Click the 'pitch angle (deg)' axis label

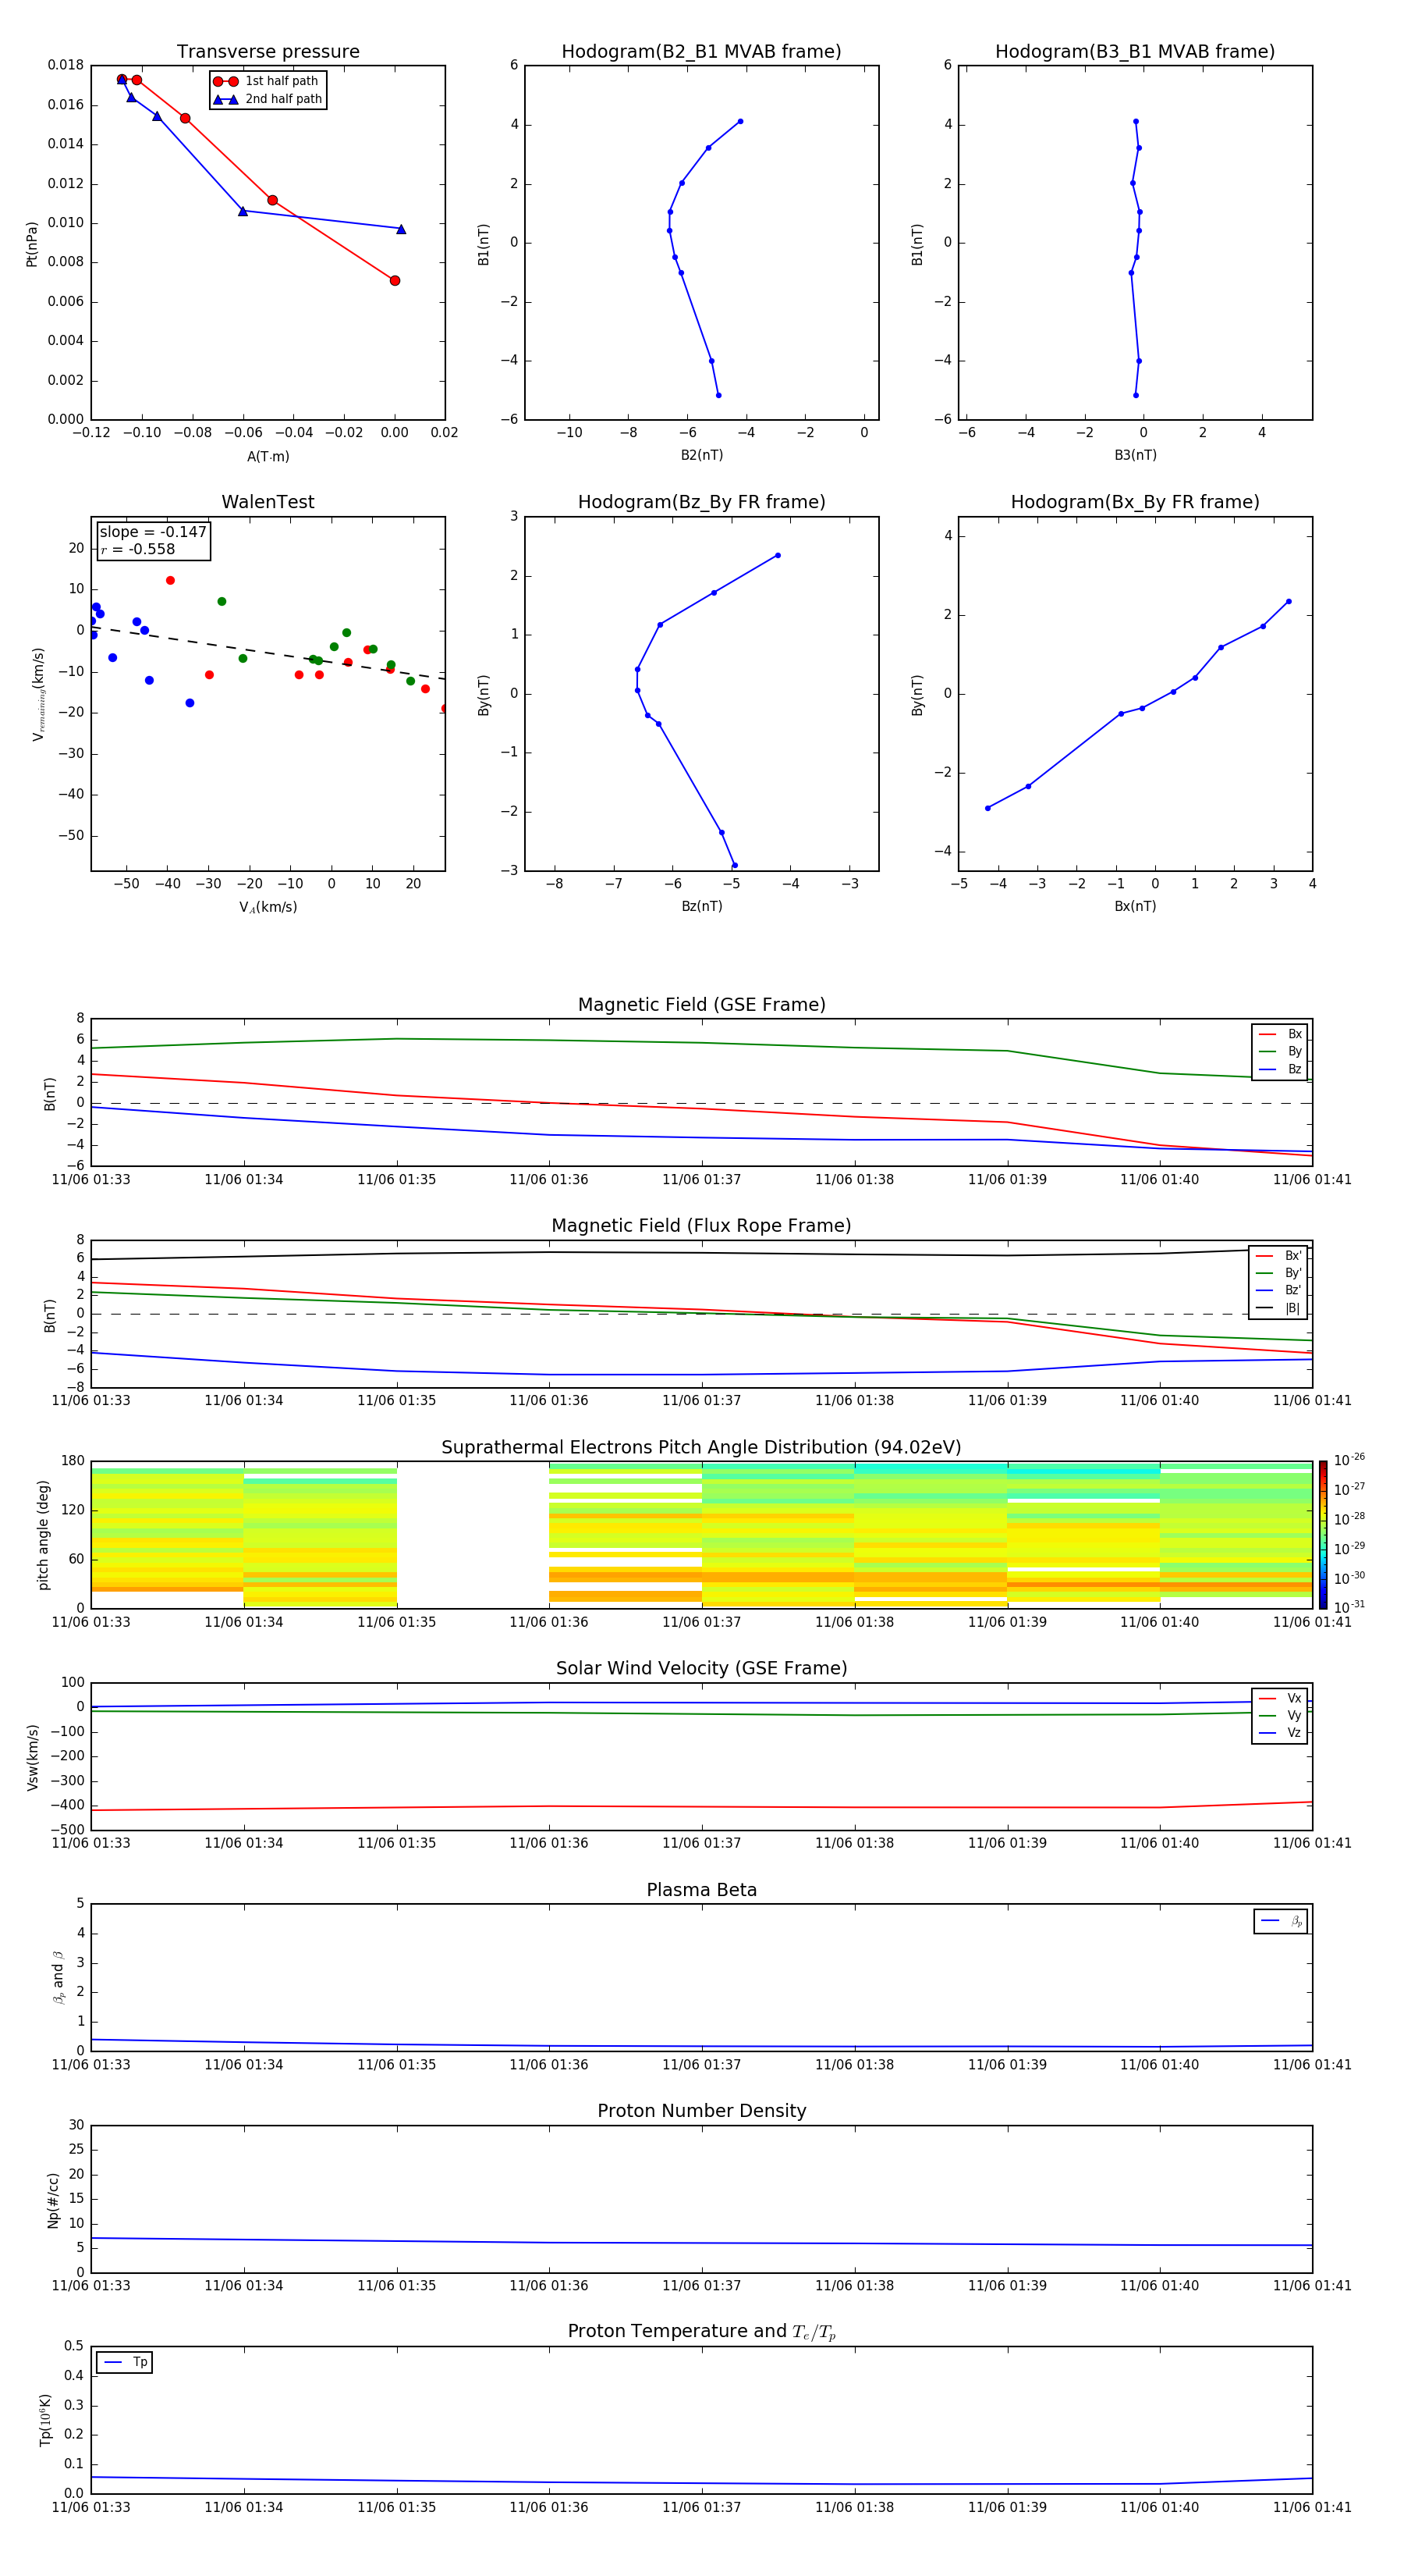43,1535
